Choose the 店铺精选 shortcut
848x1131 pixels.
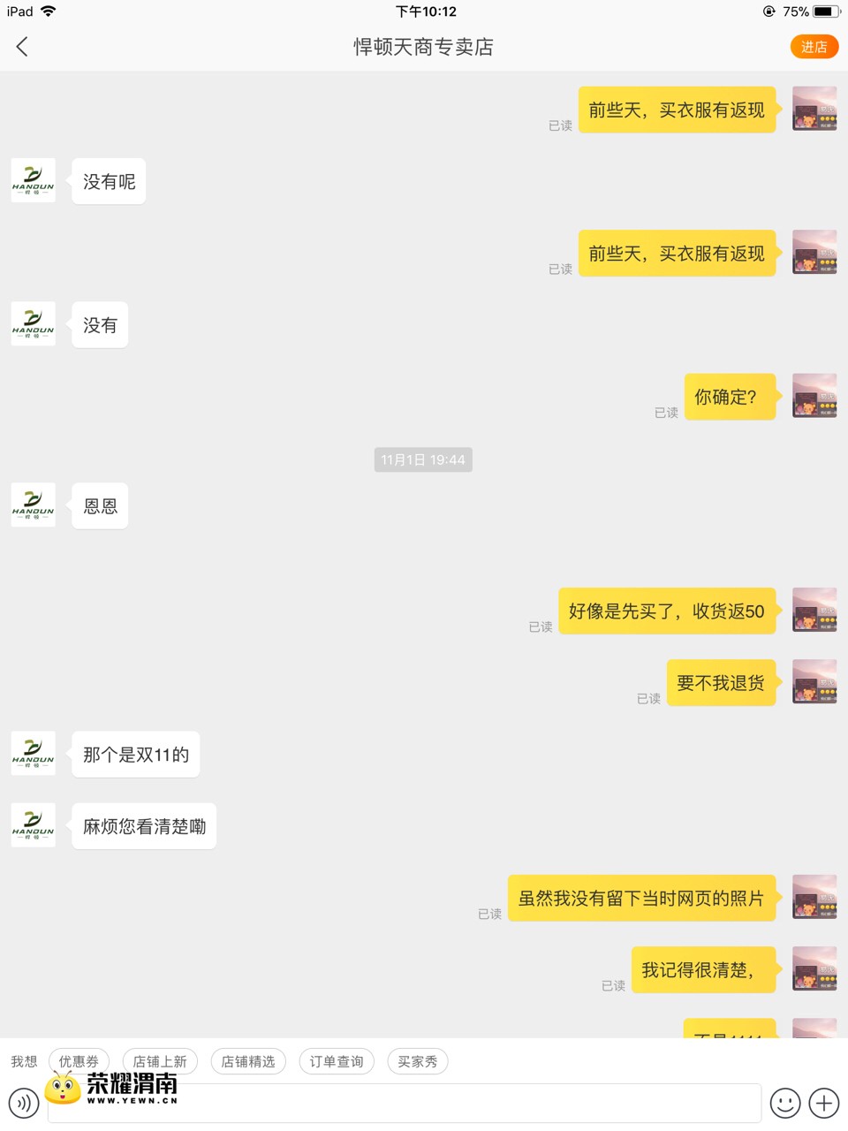[x=248, y=1061]
